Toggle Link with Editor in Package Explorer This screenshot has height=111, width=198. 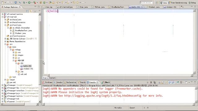31,11
